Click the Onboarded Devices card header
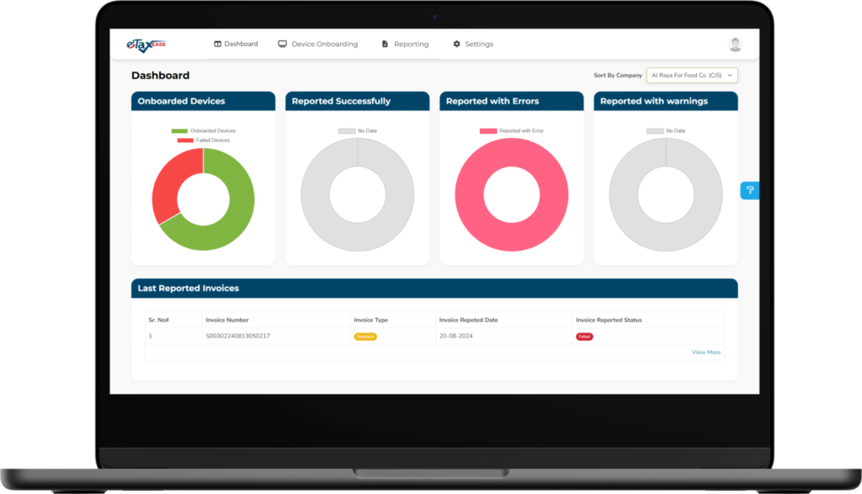 coord(204,101)
